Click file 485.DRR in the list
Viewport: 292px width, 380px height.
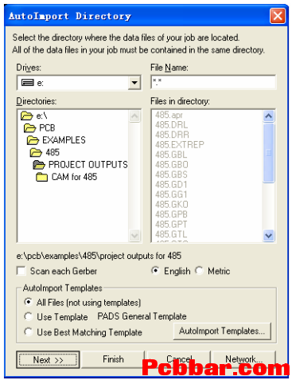pos(172,135)
